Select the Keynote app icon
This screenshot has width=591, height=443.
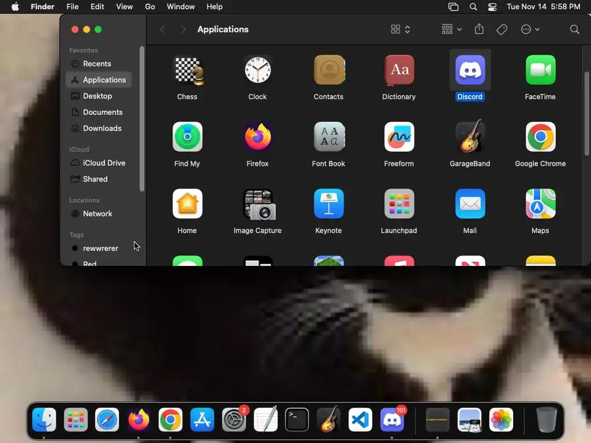tap(328, 204)
